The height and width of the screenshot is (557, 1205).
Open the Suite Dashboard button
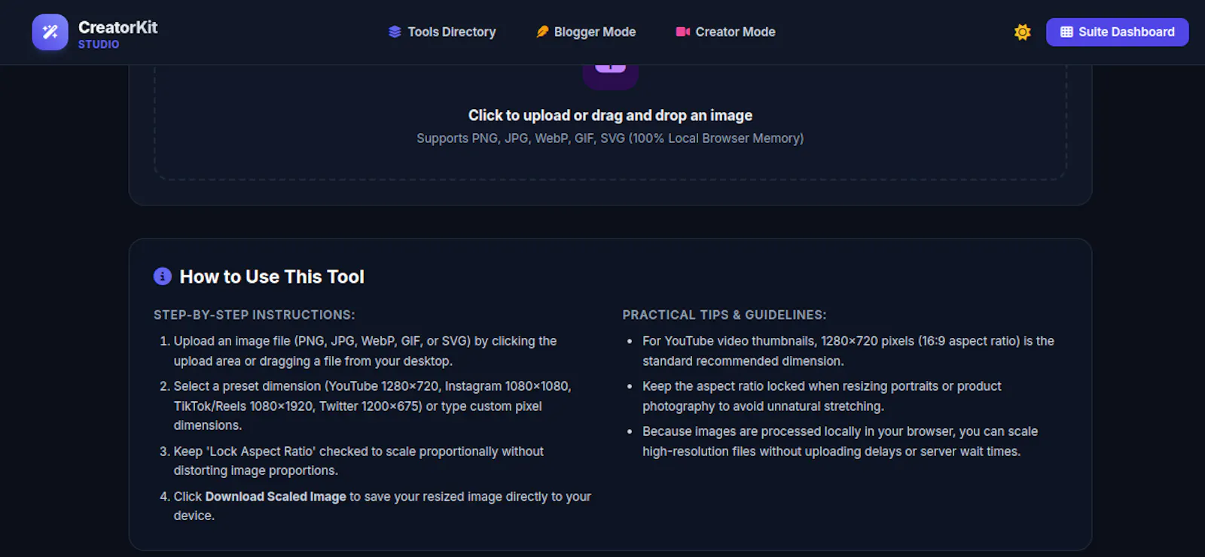(1117, 32)
